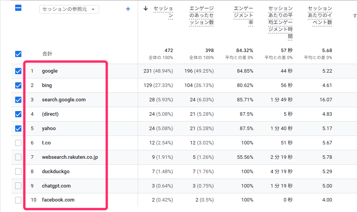Click the chatgpt.com source name
This screenshot has height=212, width=357.
(56, 186)
